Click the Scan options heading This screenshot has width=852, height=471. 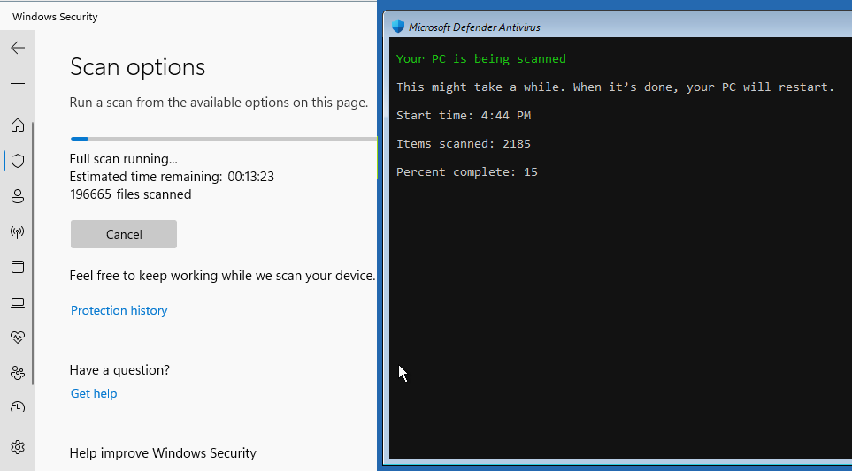(x=137, y=67)
